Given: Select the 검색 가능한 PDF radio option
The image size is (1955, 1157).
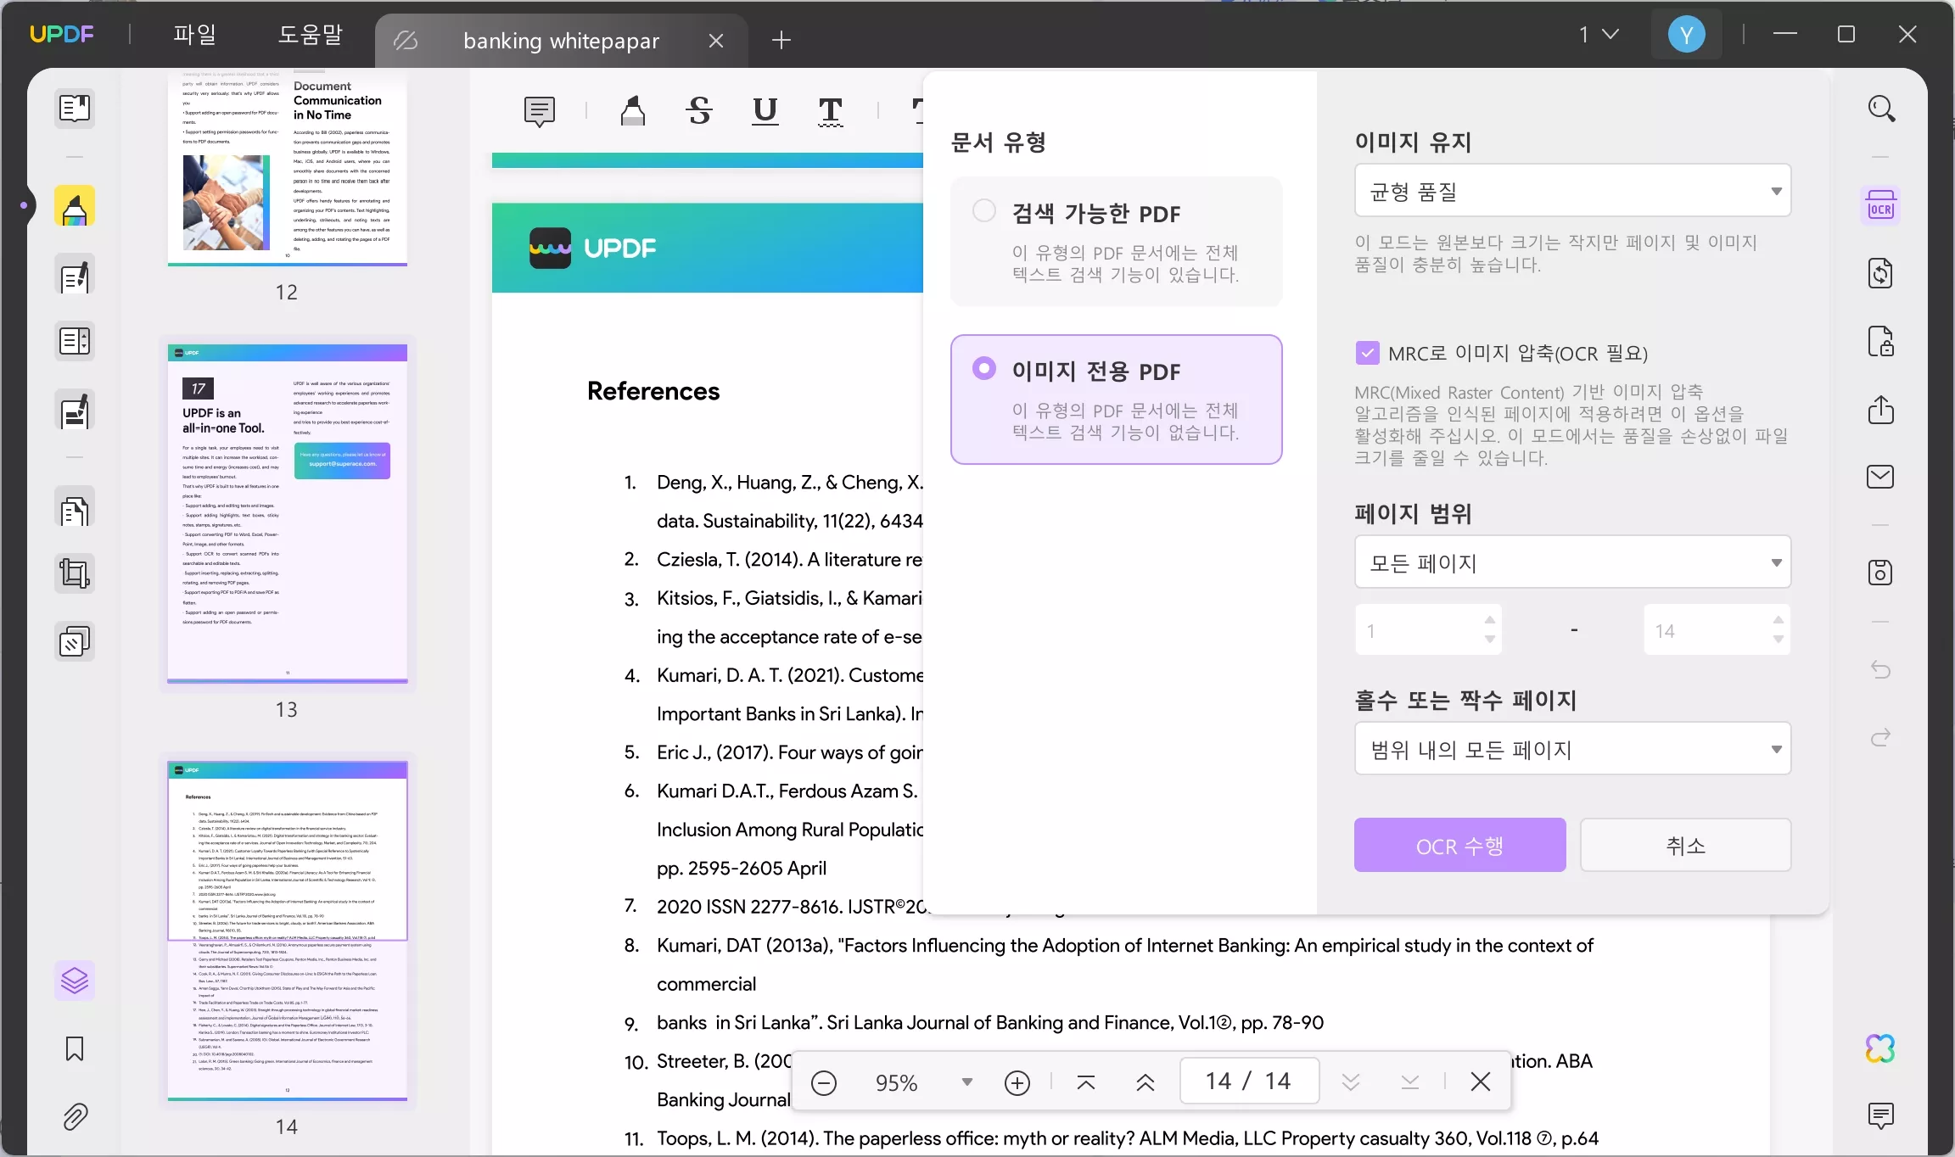Looking at the screenshot, I should pos(984,210).
